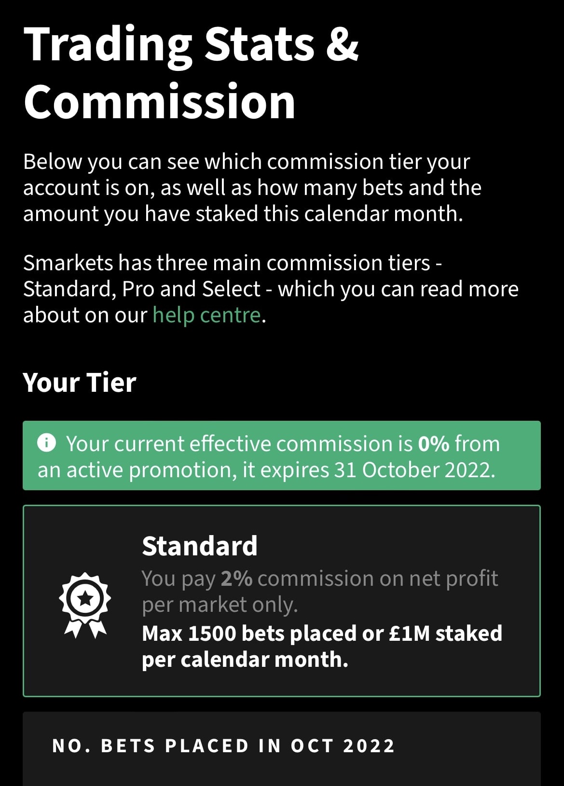Click "per calendar month." text in tier card
Screen dimensions: 564x786
click(245, 659)
